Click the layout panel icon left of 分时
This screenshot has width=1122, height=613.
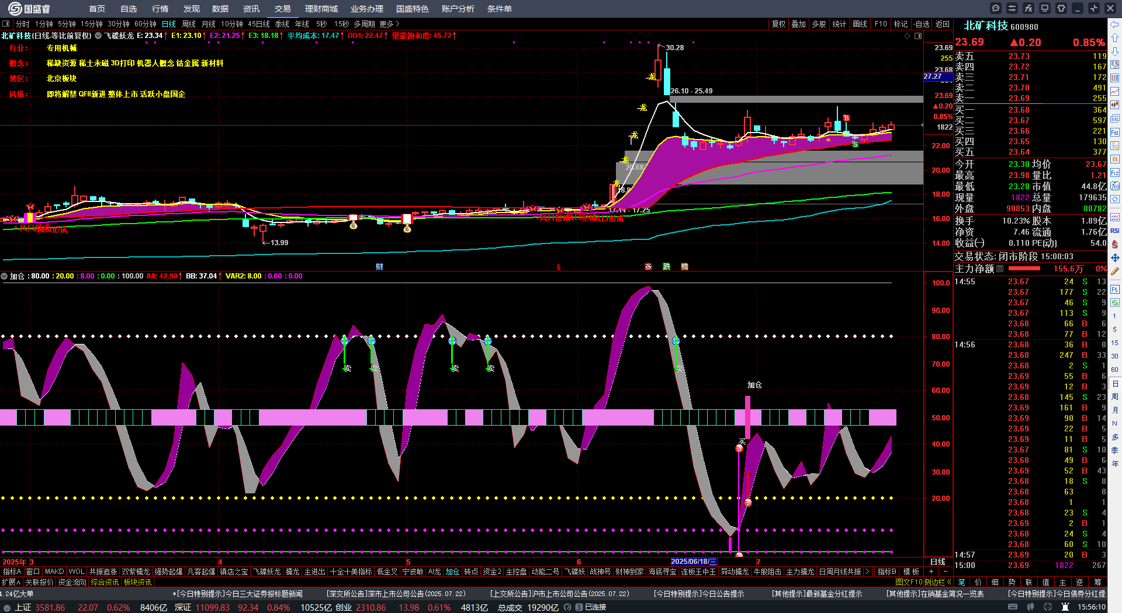[x=6, y=24]
